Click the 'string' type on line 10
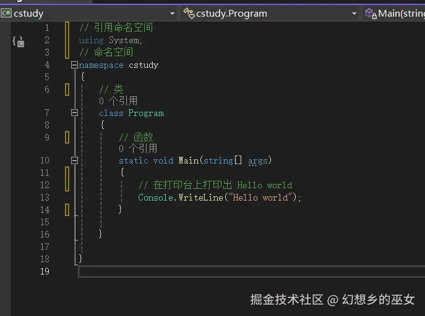Screen dimensions: 425x316 (218, 160)
